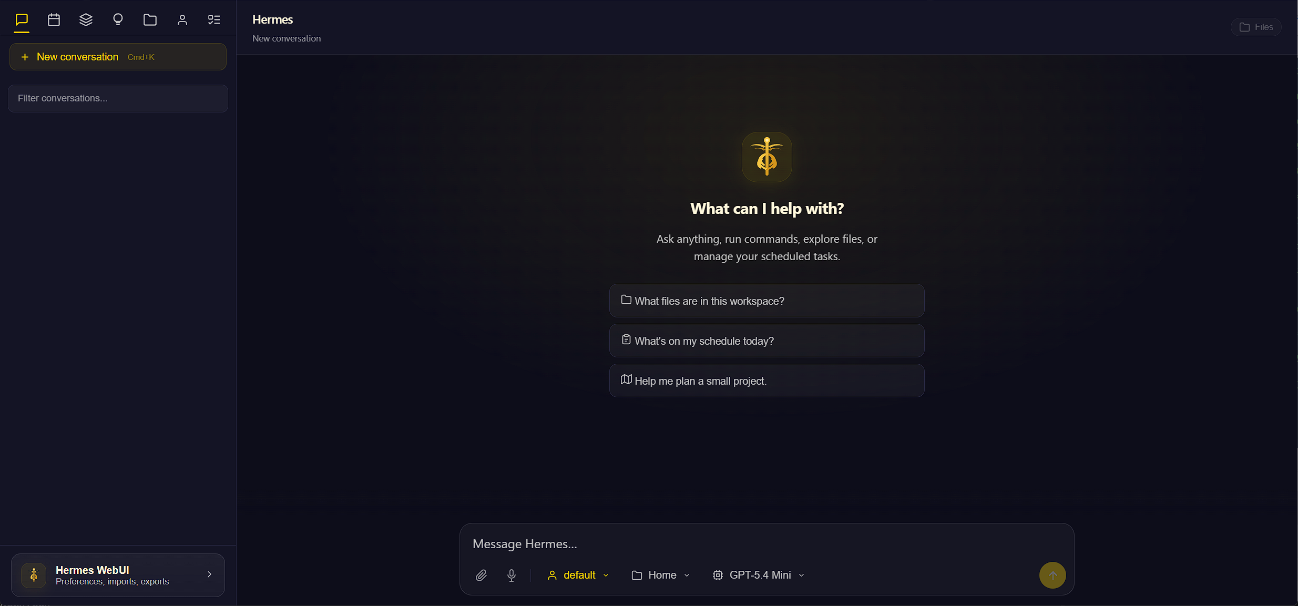Open the person profiles tab
Screen dimensions: 1298x606
click(182, 20)
